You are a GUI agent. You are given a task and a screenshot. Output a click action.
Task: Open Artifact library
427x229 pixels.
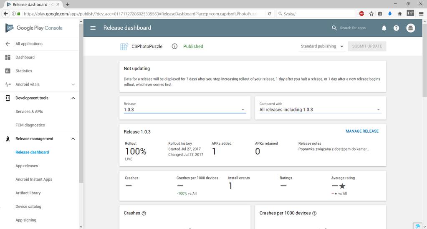click(x=28, y=193)
